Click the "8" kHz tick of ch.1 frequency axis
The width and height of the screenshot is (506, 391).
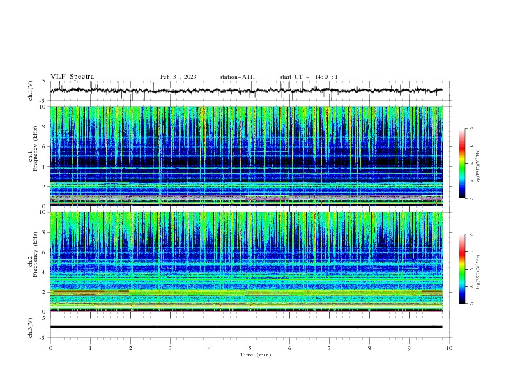click(x=44, y=126)
